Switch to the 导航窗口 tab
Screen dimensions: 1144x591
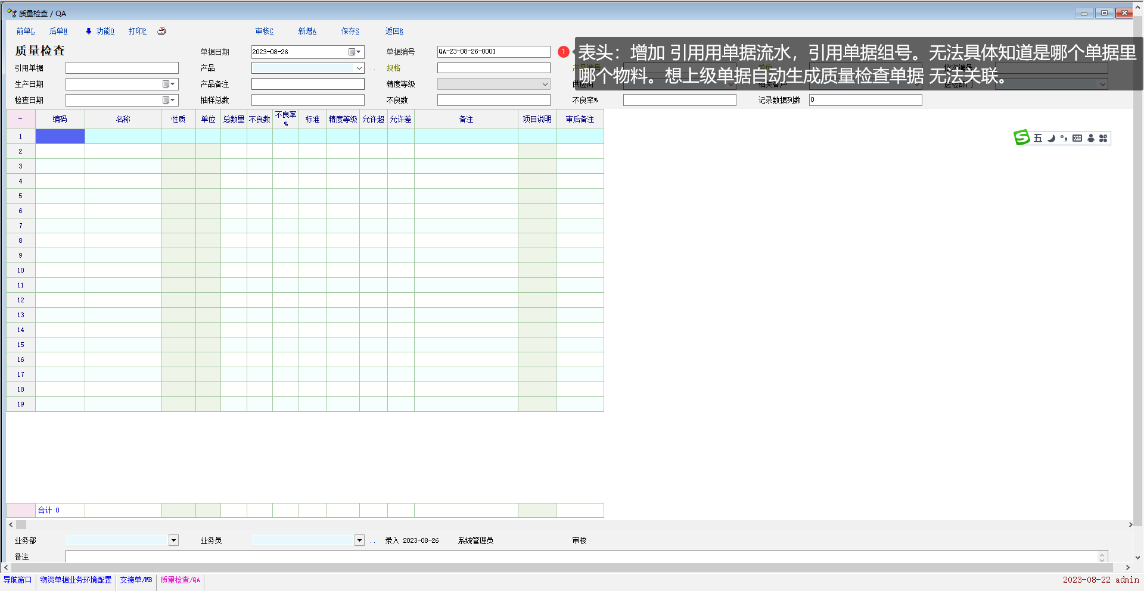17,580
